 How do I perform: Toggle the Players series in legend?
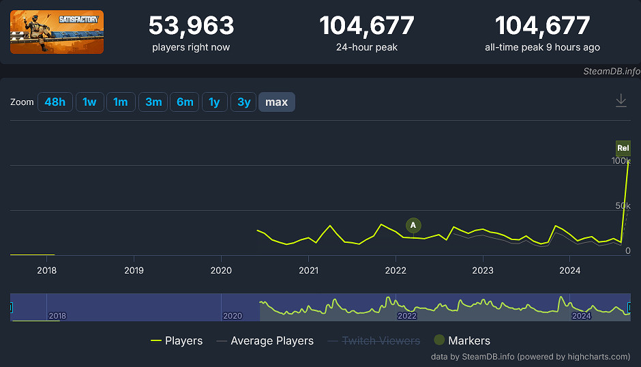177,340
